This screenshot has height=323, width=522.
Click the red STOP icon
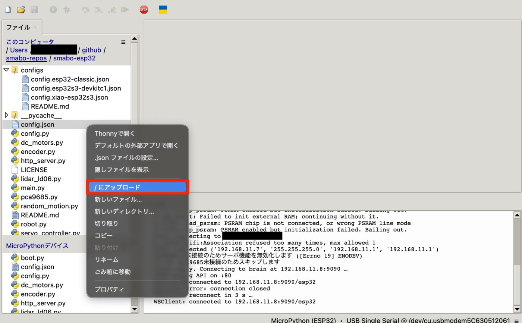[x=144, y=10]
